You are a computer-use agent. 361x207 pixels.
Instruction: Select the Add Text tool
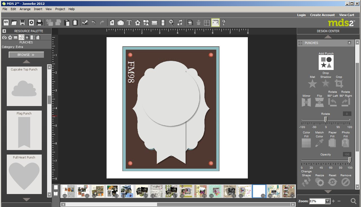click(129, 23)
